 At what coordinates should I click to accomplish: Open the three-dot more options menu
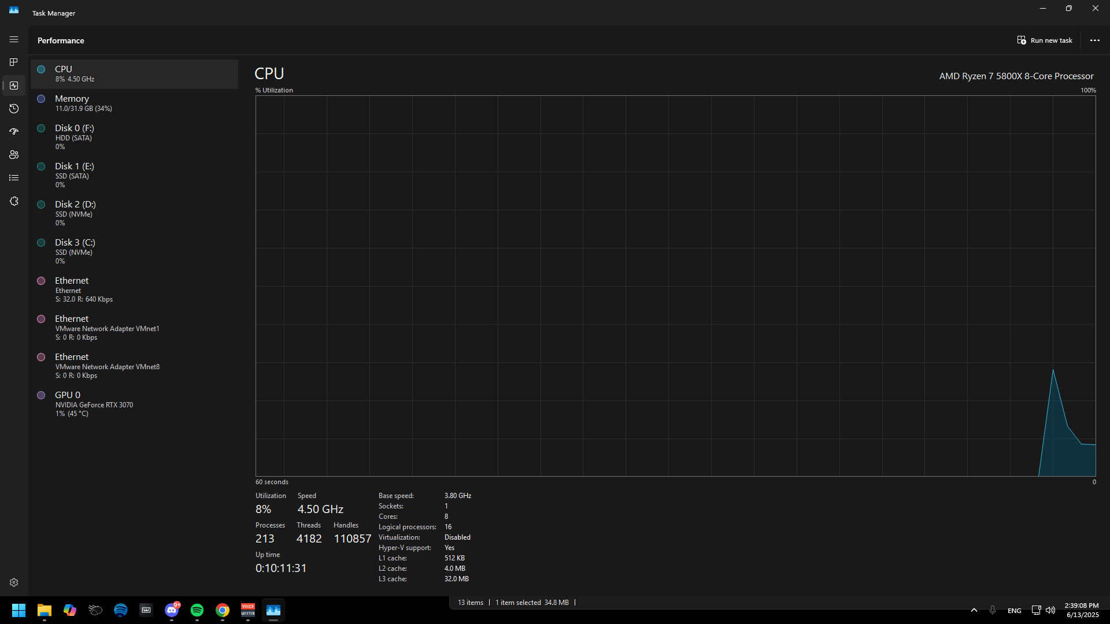(1094, 40)
